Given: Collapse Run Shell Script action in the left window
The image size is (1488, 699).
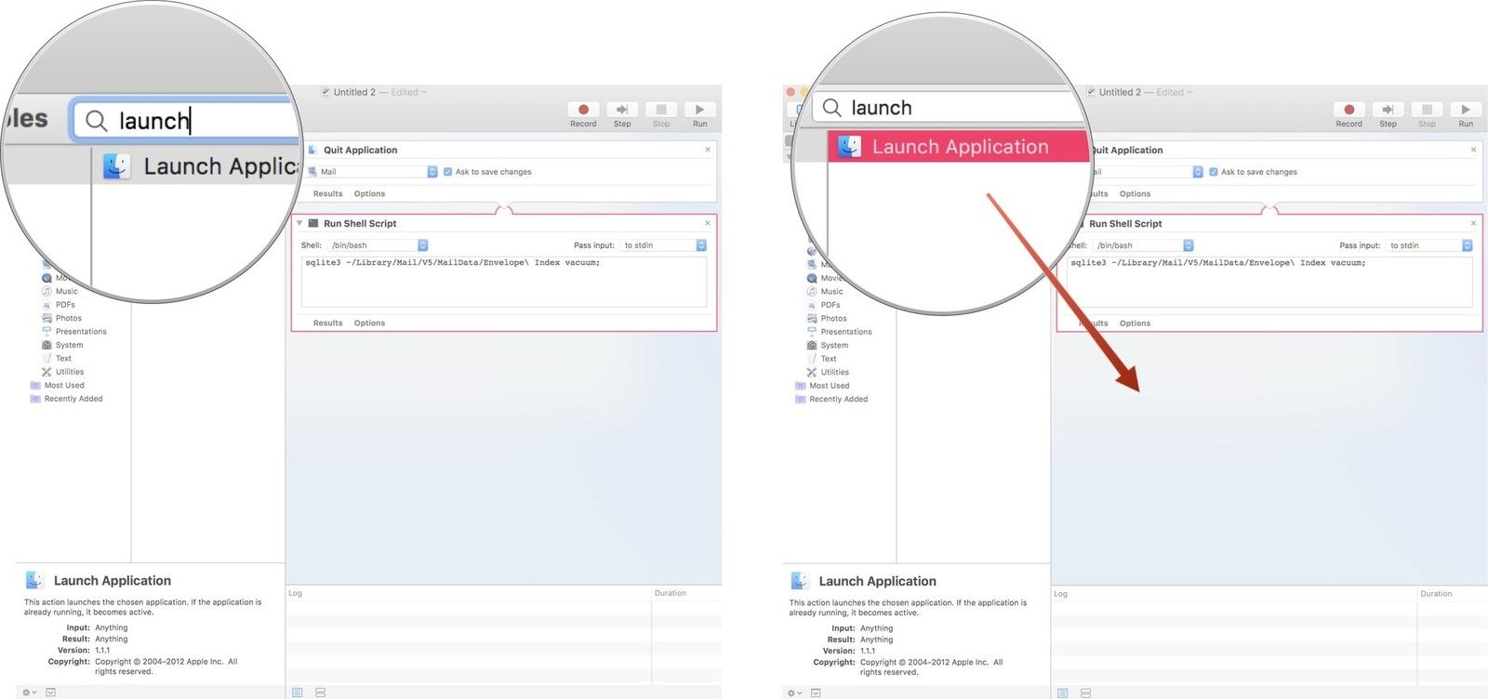Looking at the screenshot, I should tap(299, 223).
